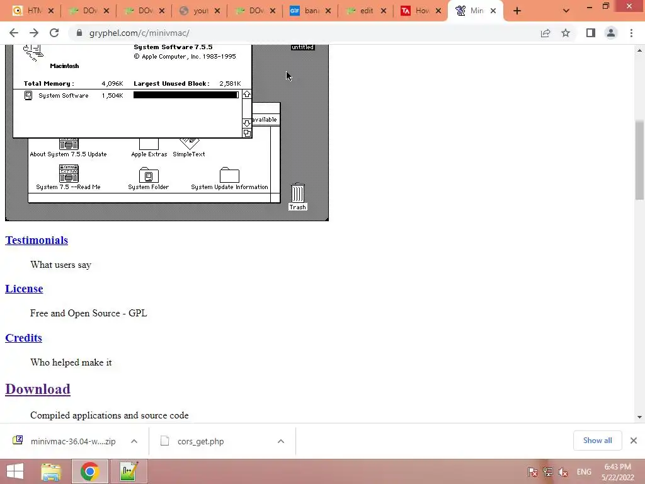Click the taskbar clock showing 6:43 PM
Viewport: 645px width, 484px height.
pyautogui.click(x=617, y=472)
